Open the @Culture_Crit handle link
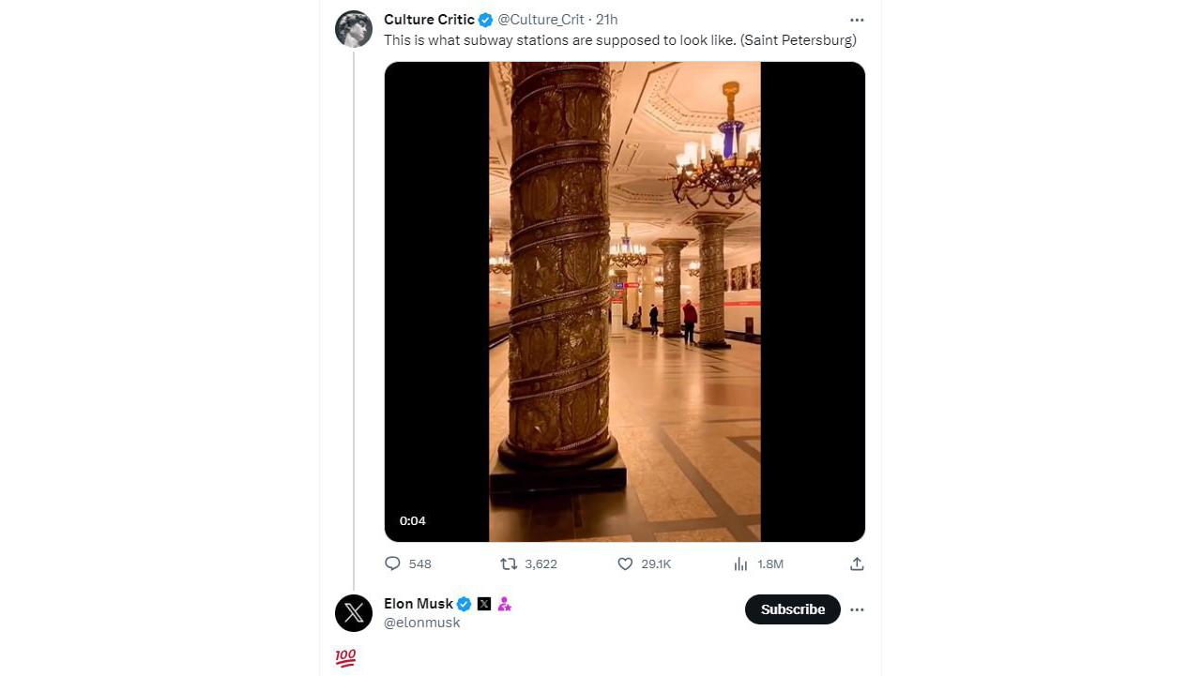Viewport: 1203px width, 676px height. click(x=541, y=20)
